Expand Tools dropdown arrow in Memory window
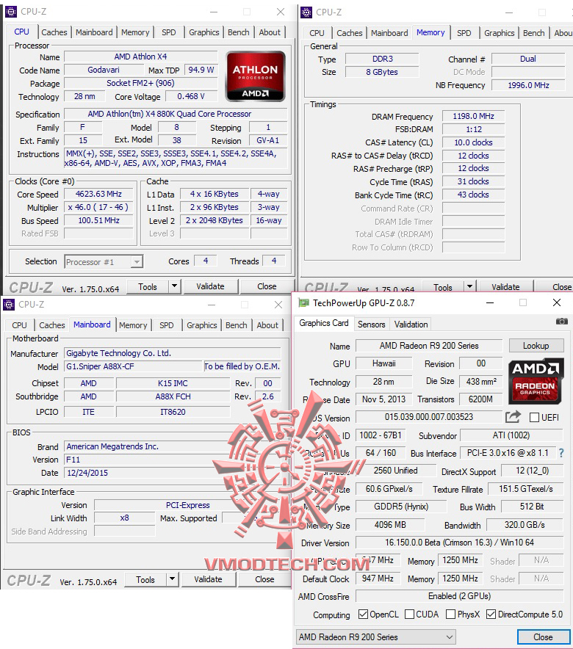This screenshot has height=649, width=573. (469, 286)
